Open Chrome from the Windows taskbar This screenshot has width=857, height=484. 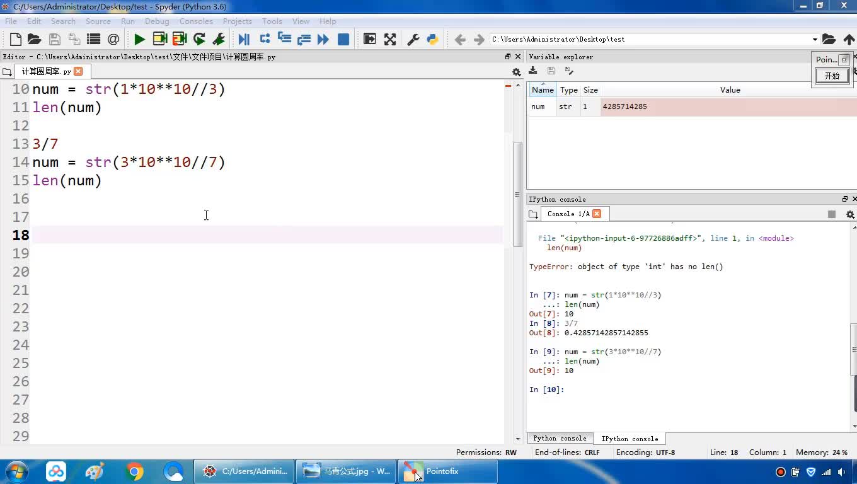click(134, 471)
